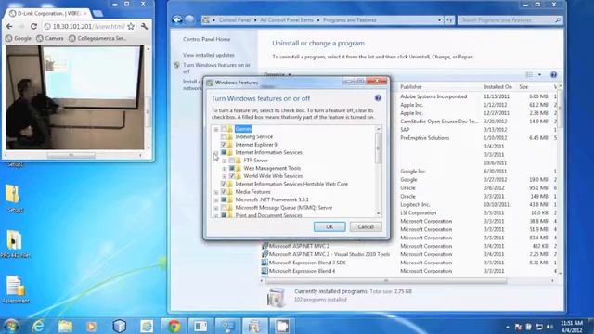Enable Microsoft Message Queue (MSMQ) Server checkbox
The image size is (594, 334).
[x=224, y=208]
